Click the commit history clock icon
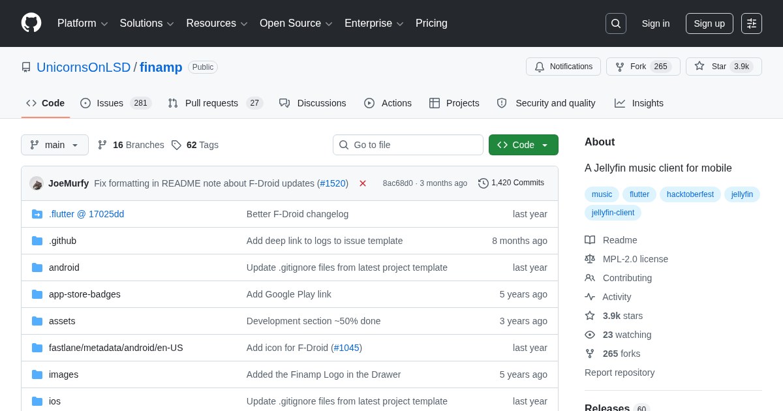The width and height of the screenshot is (783, 411). click(x=484, y=183)
